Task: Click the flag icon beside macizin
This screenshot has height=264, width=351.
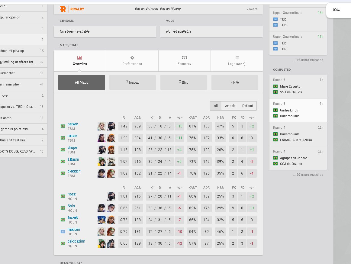Action: pyautogui.click(x=63, y=232)
